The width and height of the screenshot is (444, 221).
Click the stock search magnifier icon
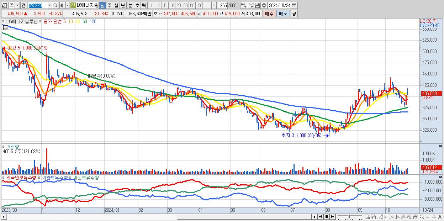point(55,6)
